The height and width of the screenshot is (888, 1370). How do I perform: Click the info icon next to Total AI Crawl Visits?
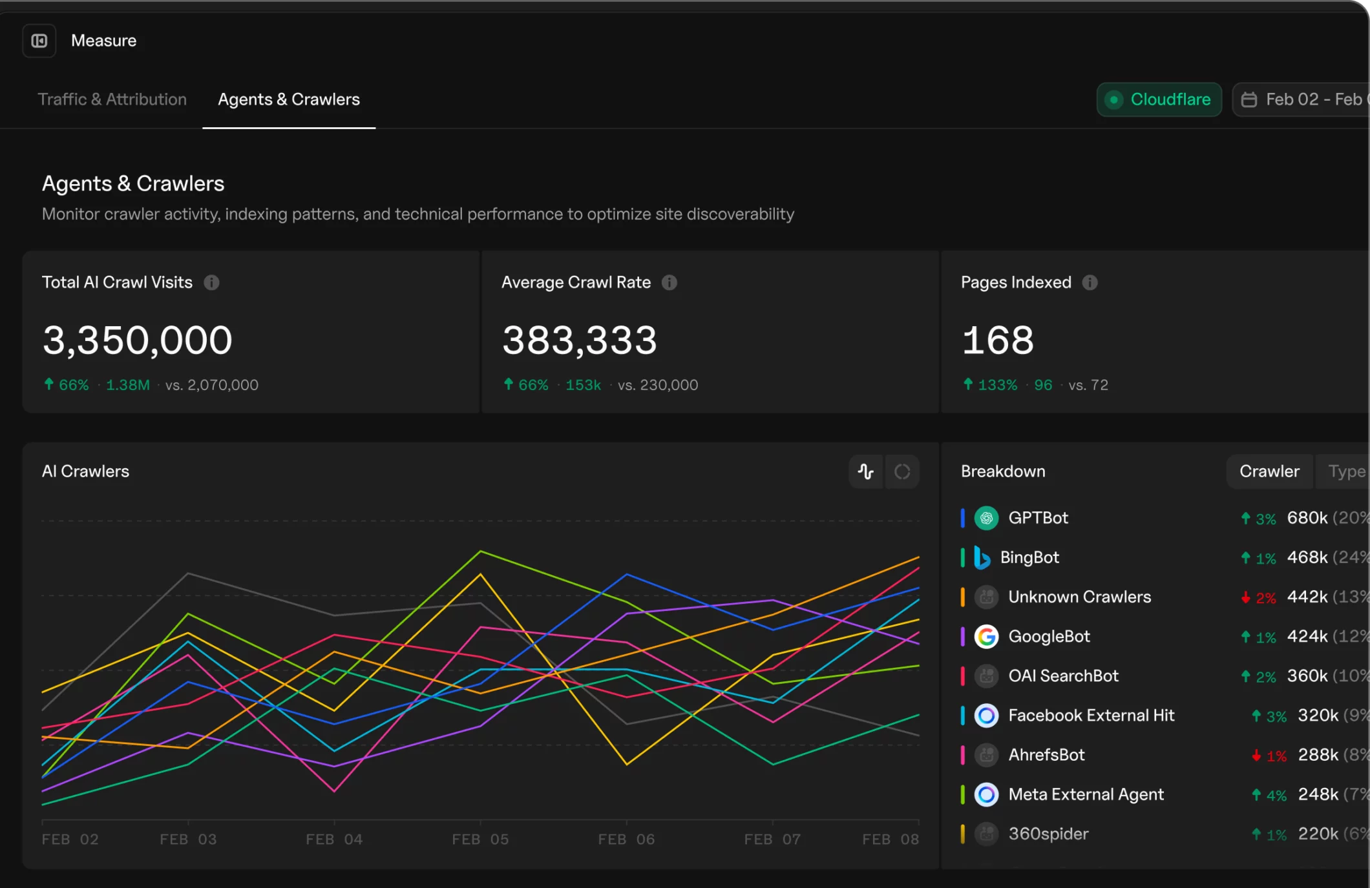tap(213, 282)
